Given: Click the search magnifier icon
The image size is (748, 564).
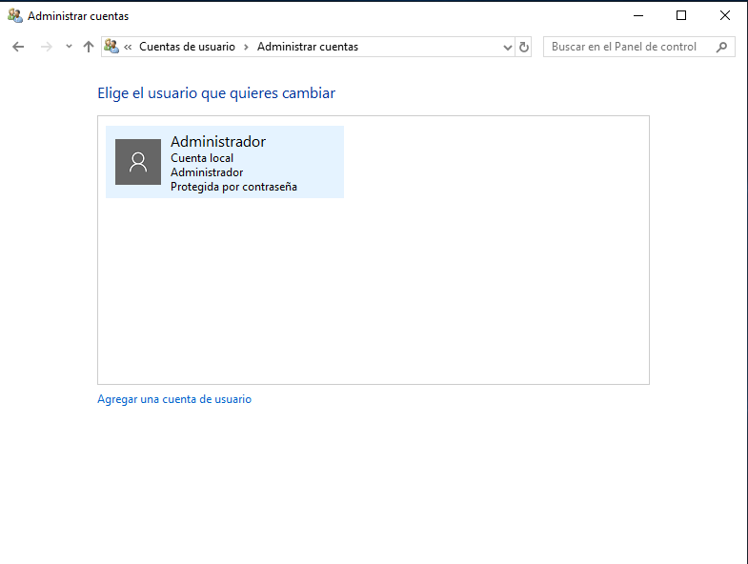Looking at the screenshot, I should (721, 47).
